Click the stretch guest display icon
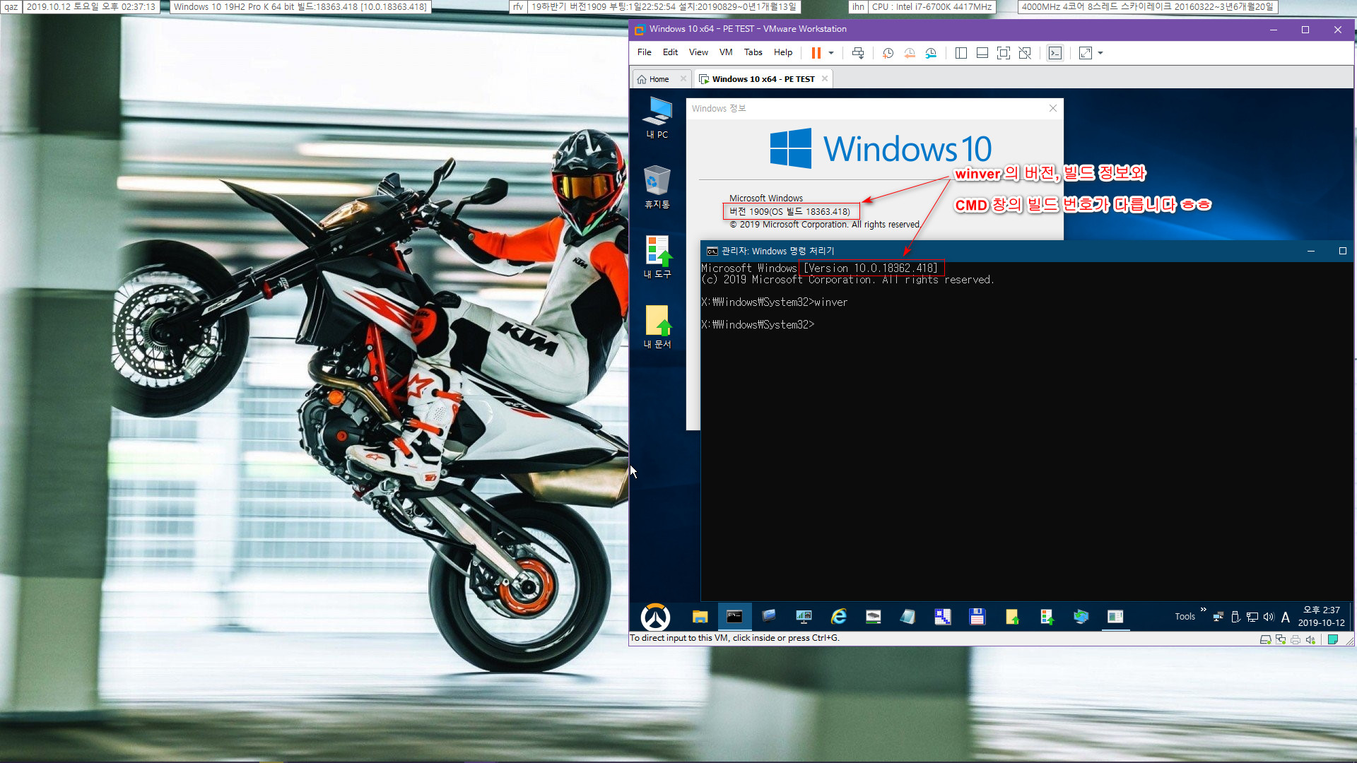This screenshot has height=763, width=1357. click(1086, 53)
